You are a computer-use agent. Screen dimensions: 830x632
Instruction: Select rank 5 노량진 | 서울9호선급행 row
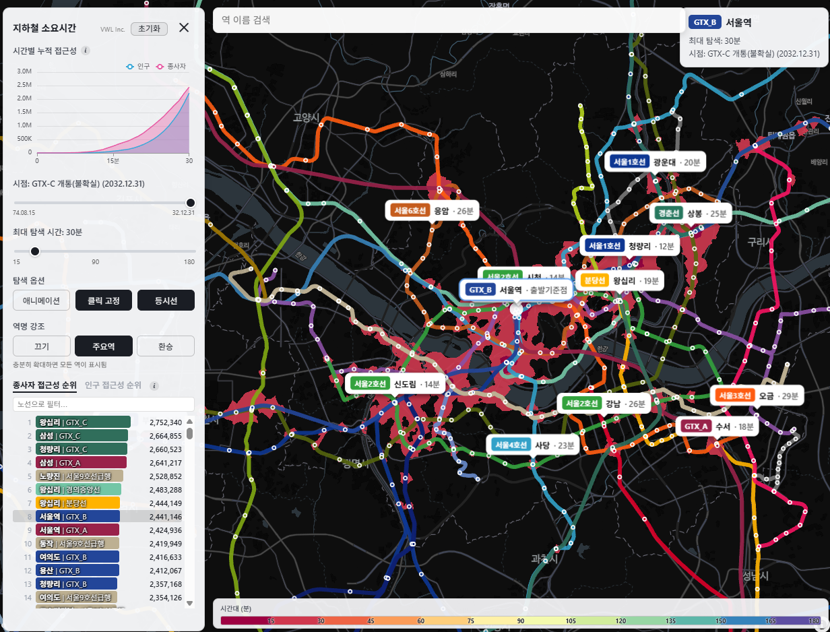click(x=98, y=476)
